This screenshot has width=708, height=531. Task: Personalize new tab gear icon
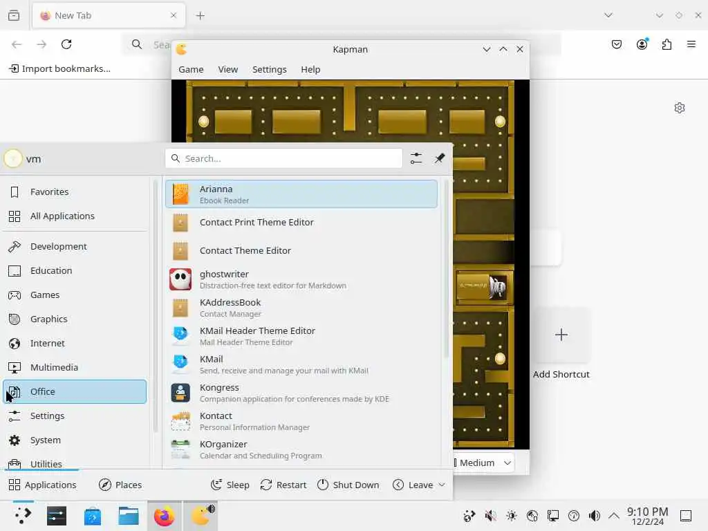click(x=680, y=108)
